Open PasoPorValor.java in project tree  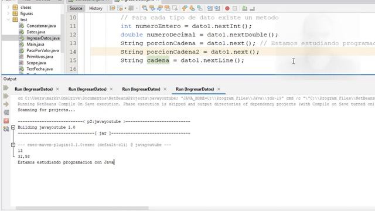[43, 50]
